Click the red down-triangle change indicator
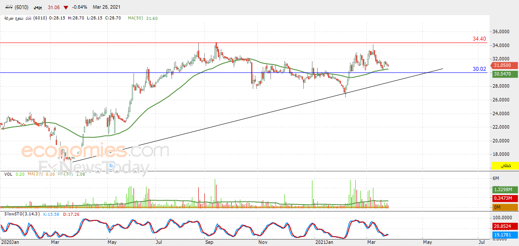The height and width of the screenshot is (246, 519). [66, 7]
